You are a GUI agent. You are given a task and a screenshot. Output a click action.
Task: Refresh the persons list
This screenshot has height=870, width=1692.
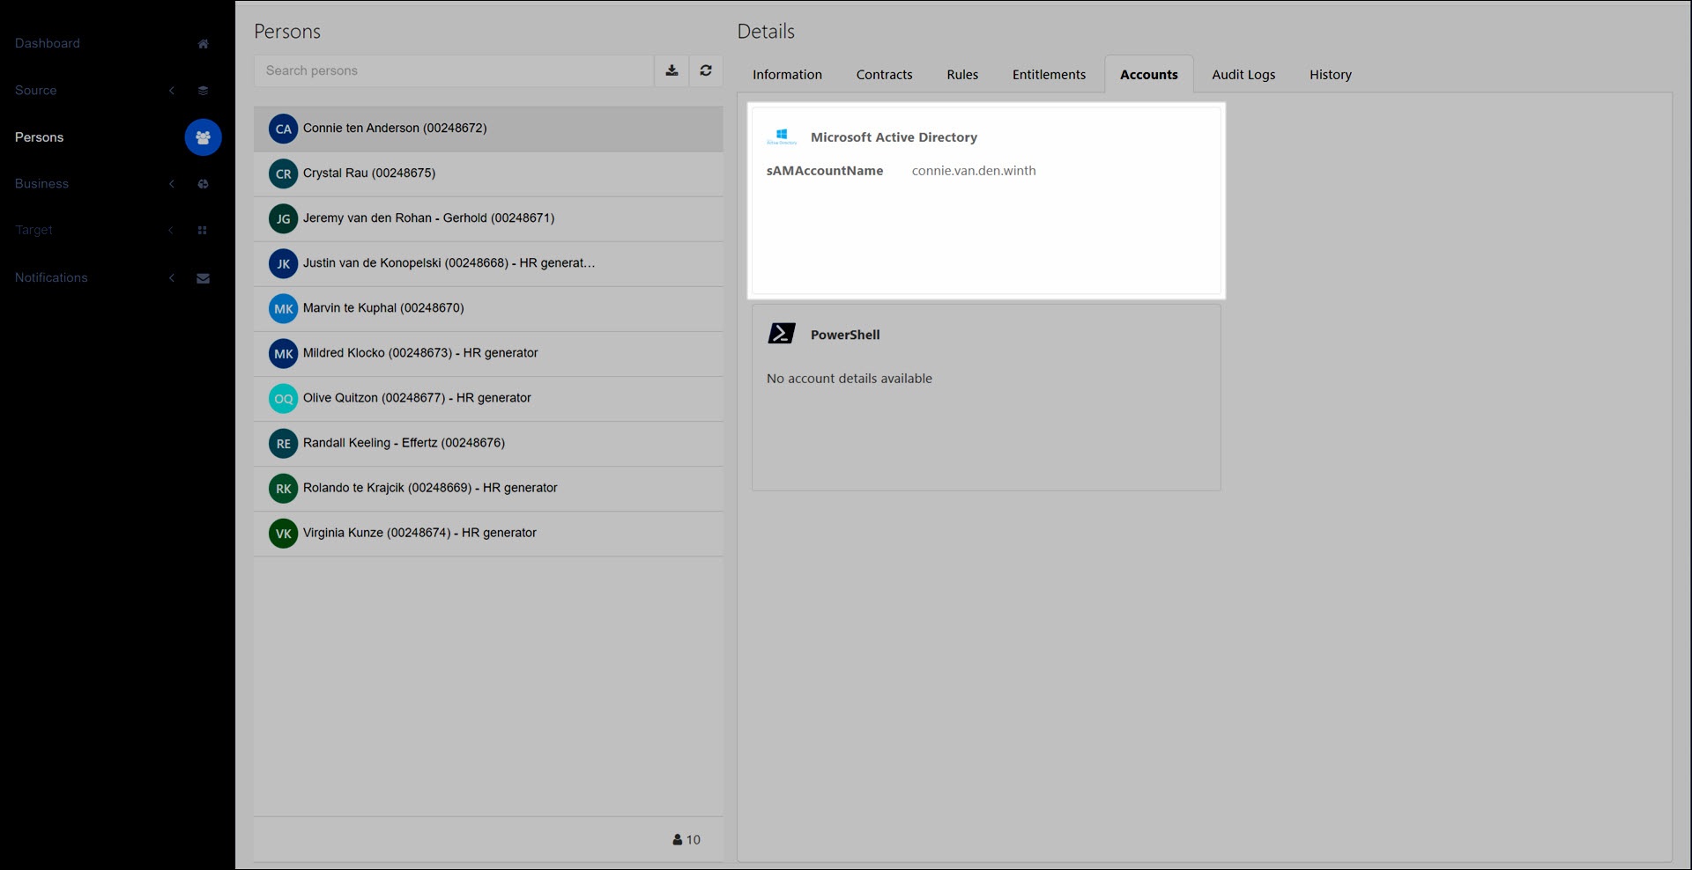[x=706, y=70]
